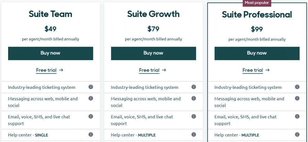
Task: Start Free trial for Suite Growth
Action: 152,70
